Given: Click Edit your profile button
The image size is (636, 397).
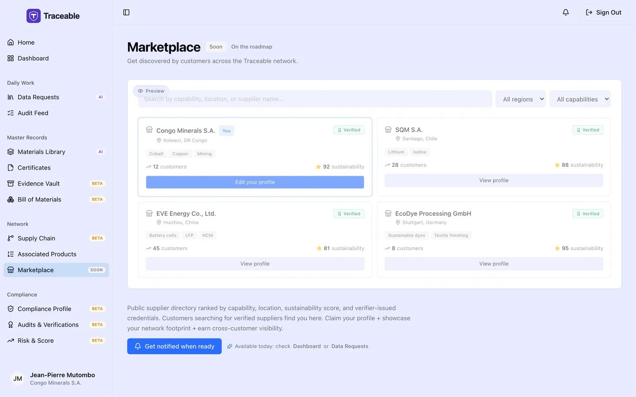Looking at the screenshot, I should tap(255, 182).
